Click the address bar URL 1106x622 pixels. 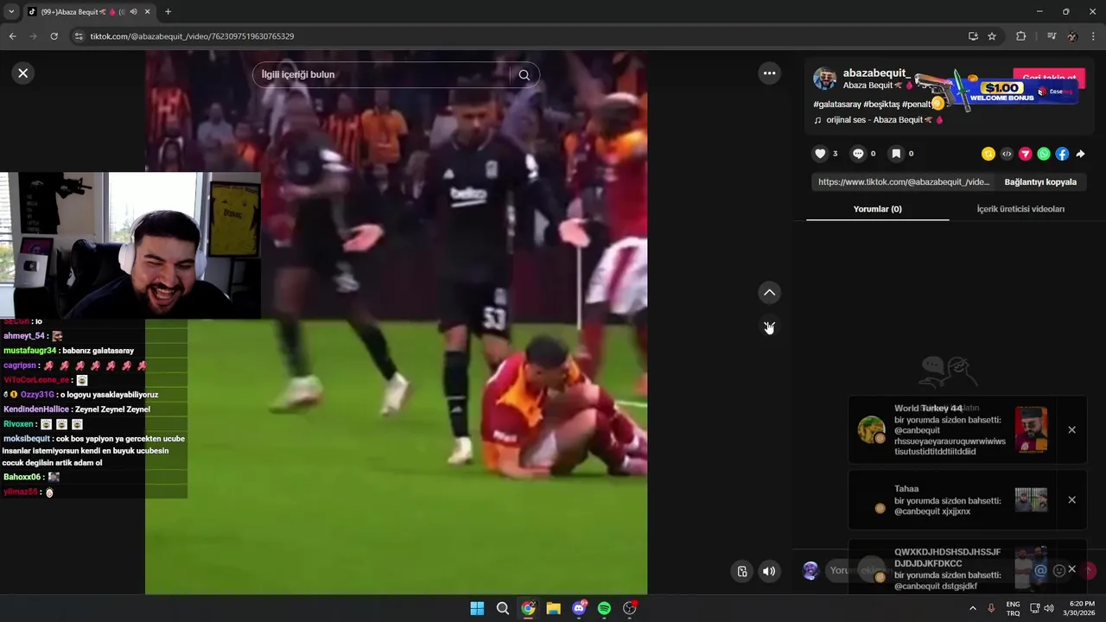point(192,36)
